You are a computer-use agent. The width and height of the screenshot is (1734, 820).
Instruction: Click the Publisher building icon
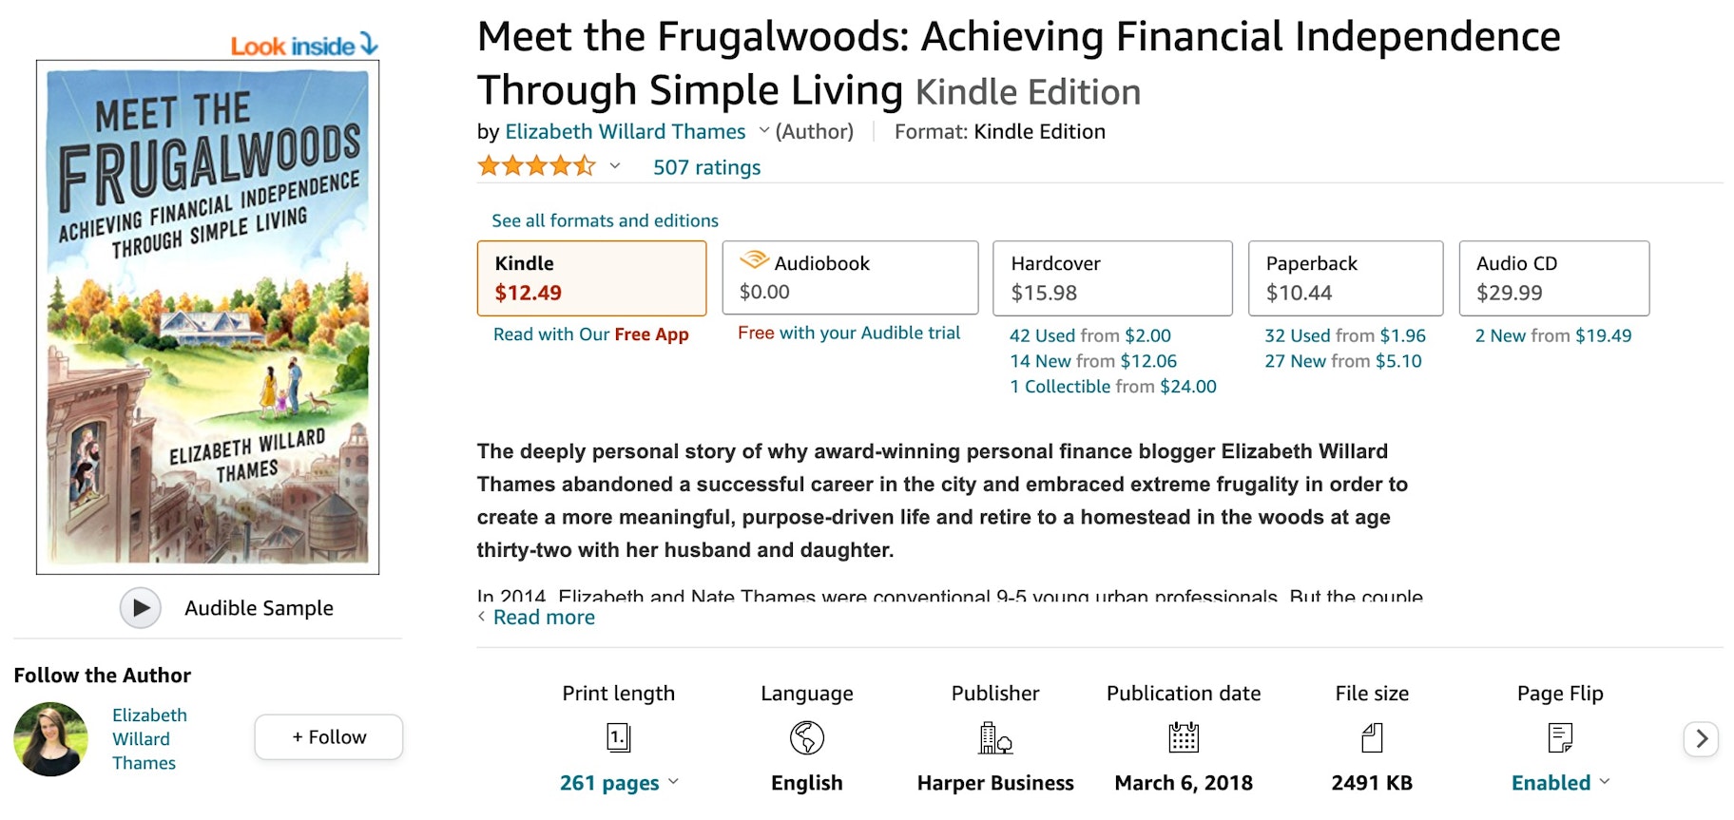tap(994, 737)
